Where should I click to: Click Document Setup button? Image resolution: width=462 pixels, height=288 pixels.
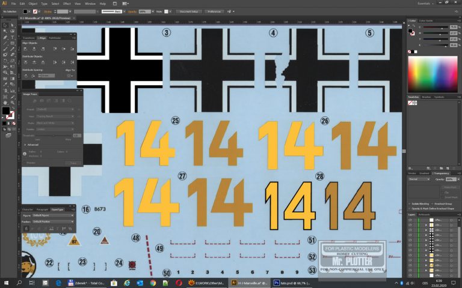point(189,11)
